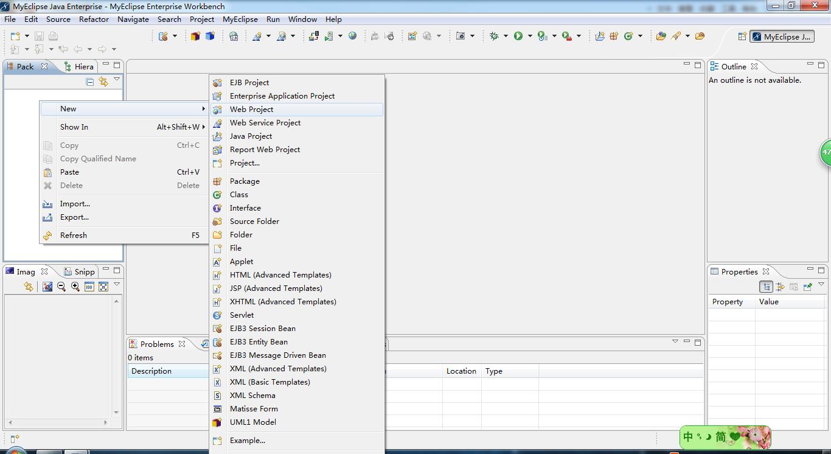Open the MyEclipse menu
This screenshot has width=831, height=454.
click(240, 19)
